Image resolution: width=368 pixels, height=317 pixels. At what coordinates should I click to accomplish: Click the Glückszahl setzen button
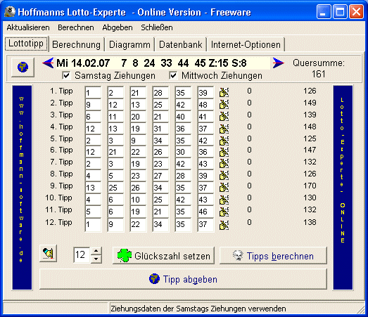pyautogui.click(x=163, y=256)
